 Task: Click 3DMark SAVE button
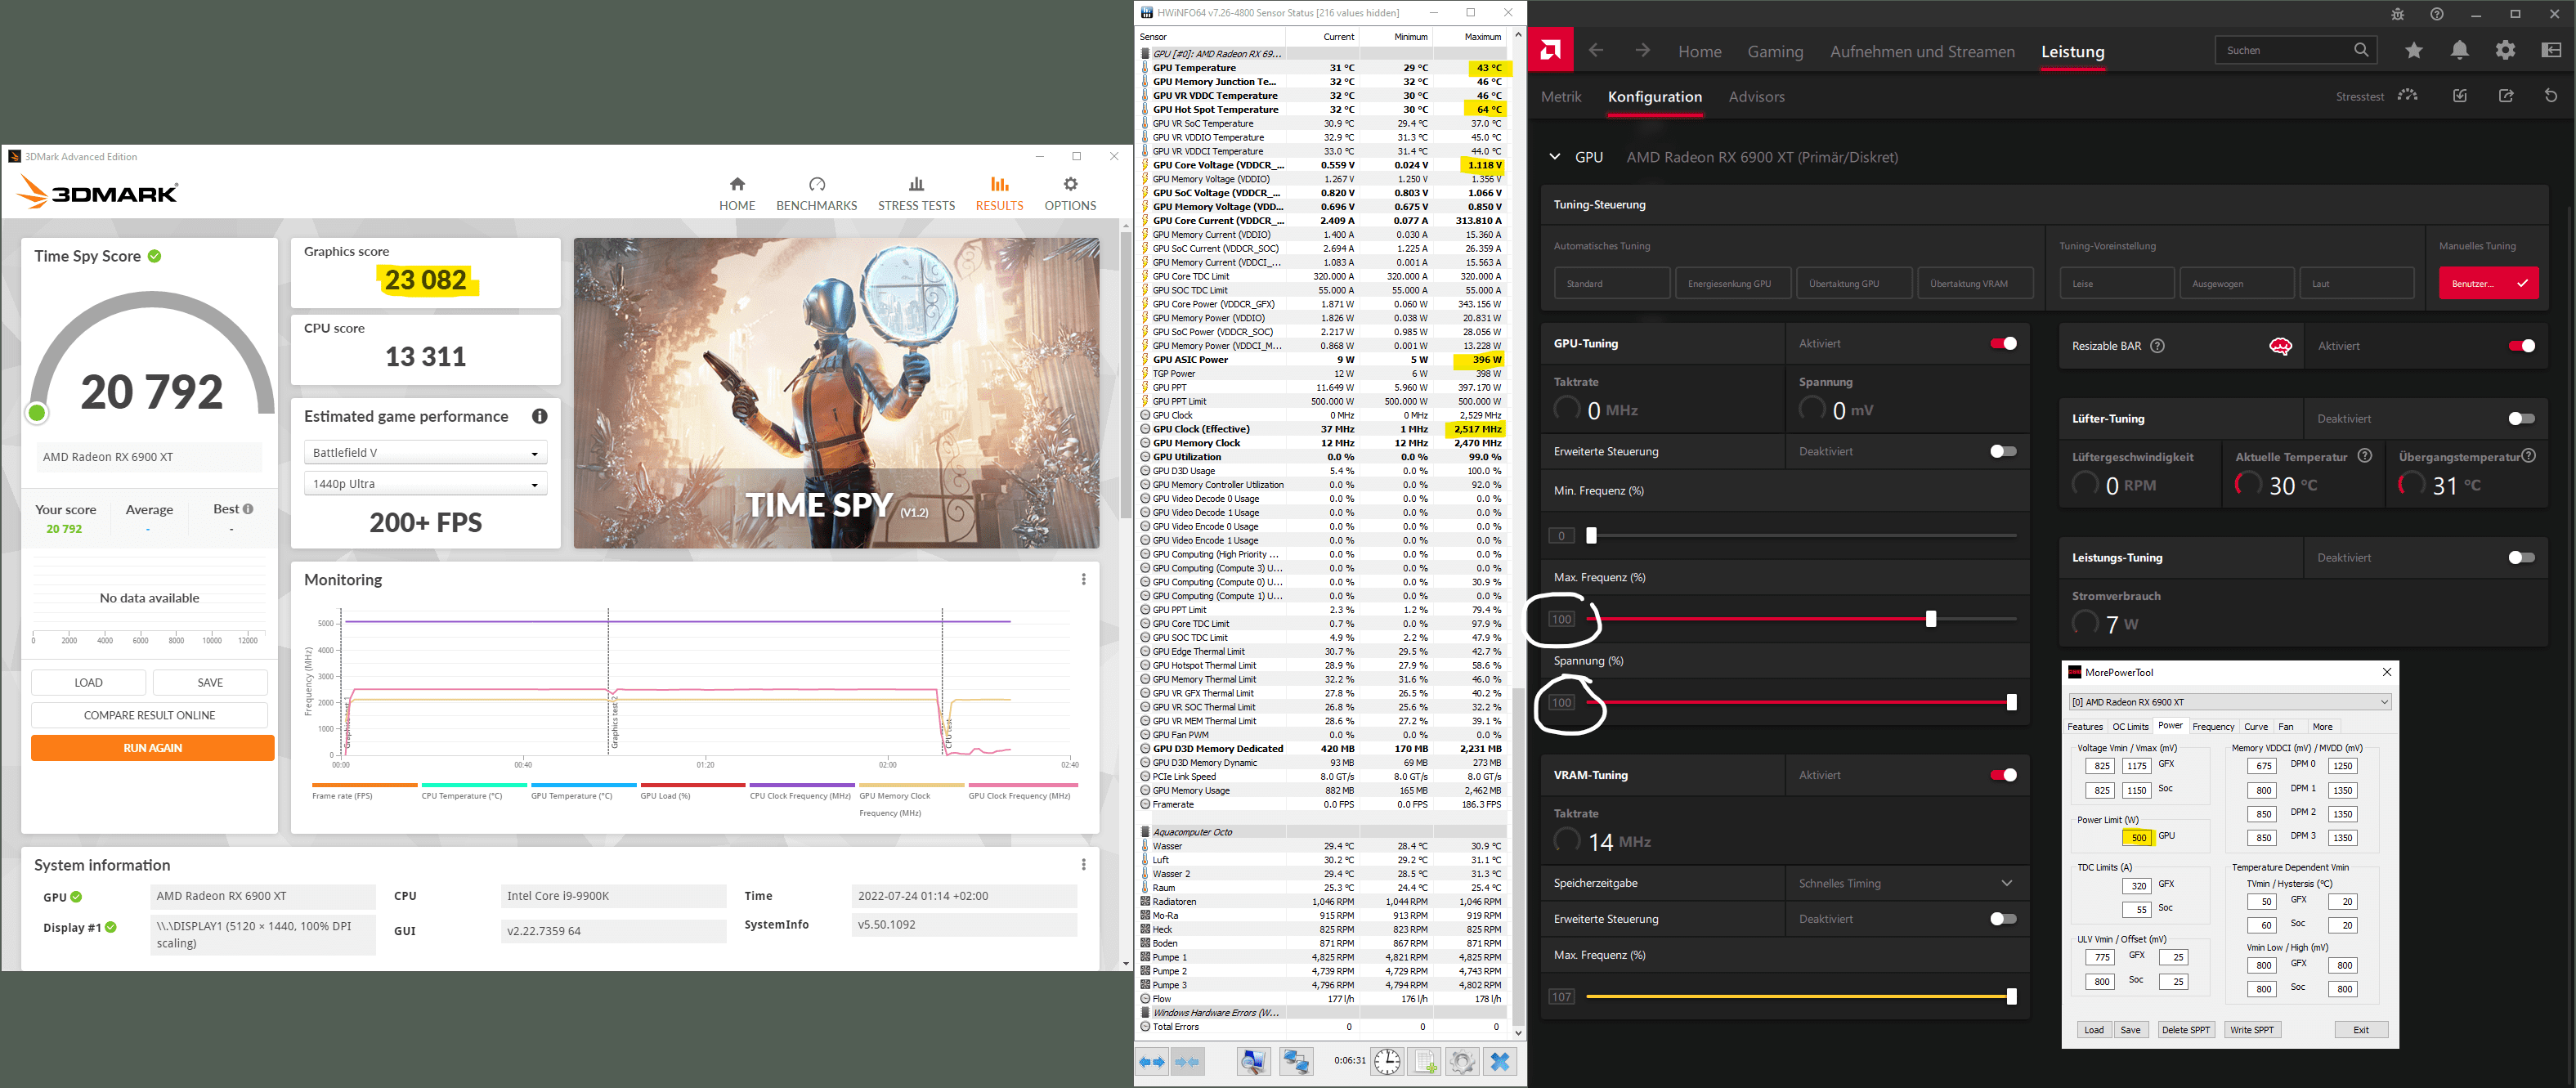(x=210, y=683)
